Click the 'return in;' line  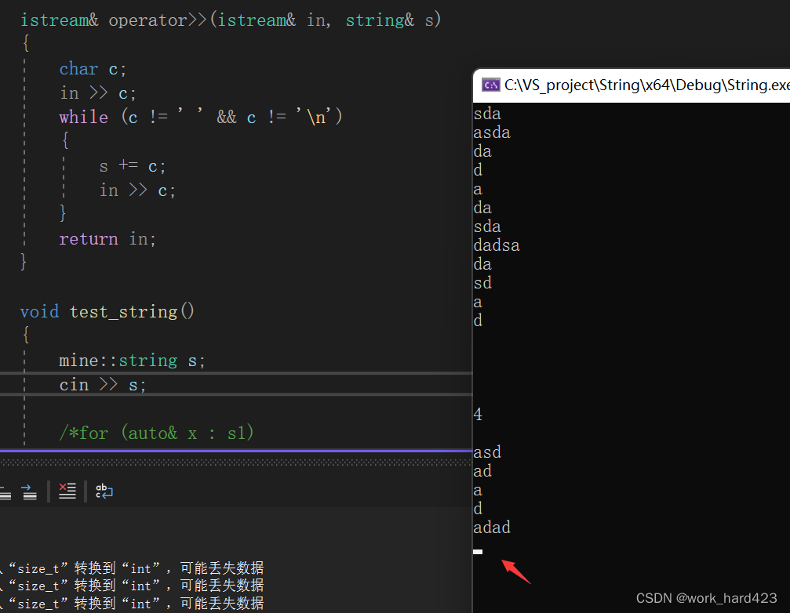(107, 238)
